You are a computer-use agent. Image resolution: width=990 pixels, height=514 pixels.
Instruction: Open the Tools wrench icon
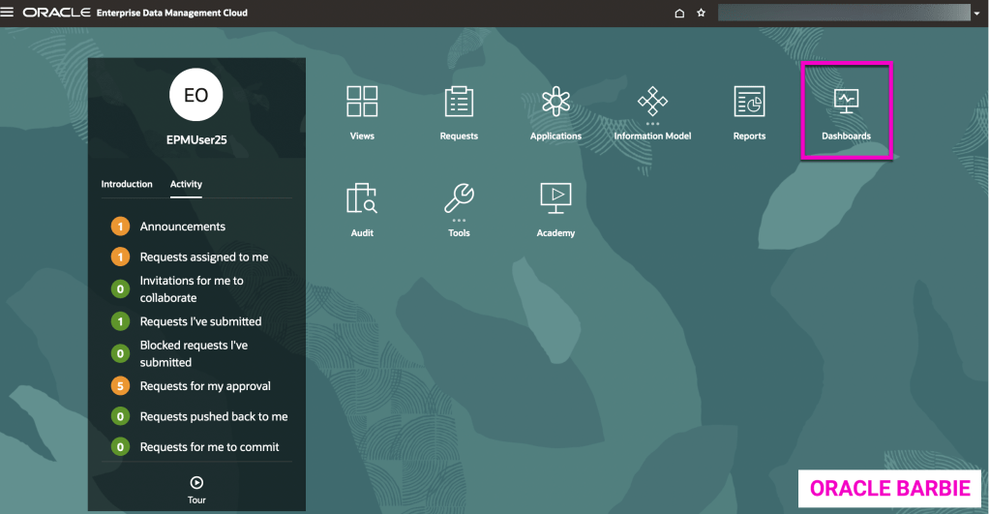click(x=459, y=197)
